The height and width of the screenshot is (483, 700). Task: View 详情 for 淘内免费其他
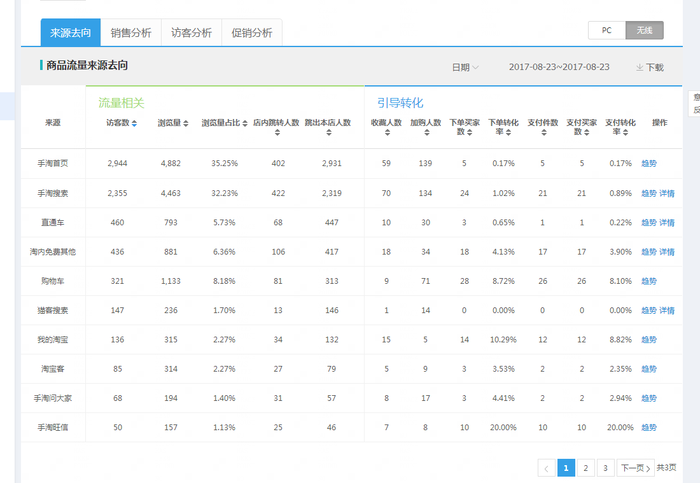(x=667, y=252)
